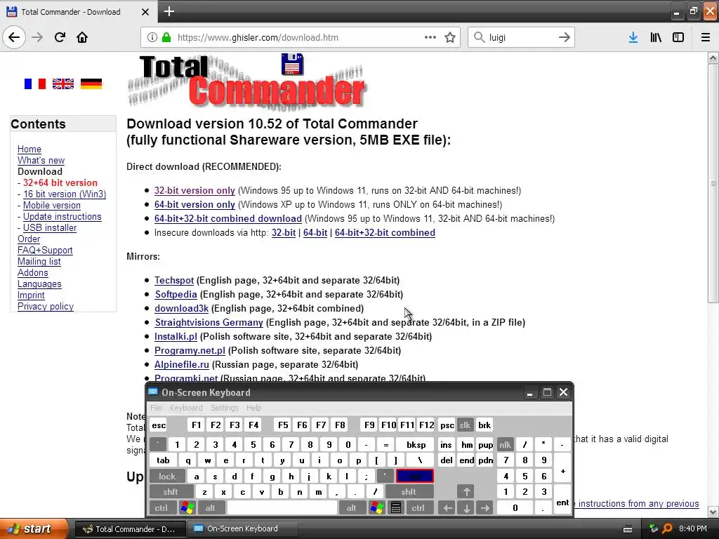Click the scrollbar down arrow of the page
The image size is (719, 539).
coord(713,512)
